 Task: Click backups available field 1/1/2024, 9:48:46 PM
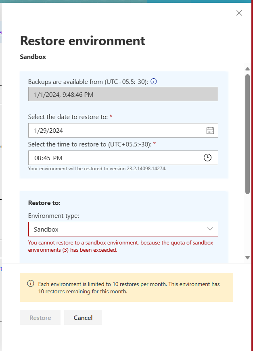click(x=123, y=94)
